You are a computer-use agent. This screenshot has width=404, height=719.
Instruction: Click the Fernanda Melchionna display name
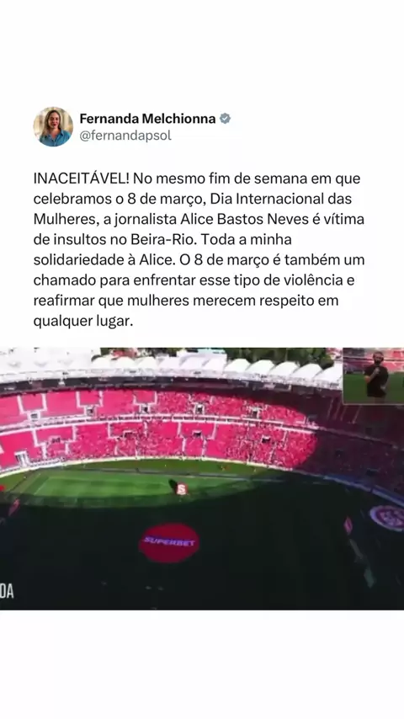pyautogui.click(x=147, y=119)
